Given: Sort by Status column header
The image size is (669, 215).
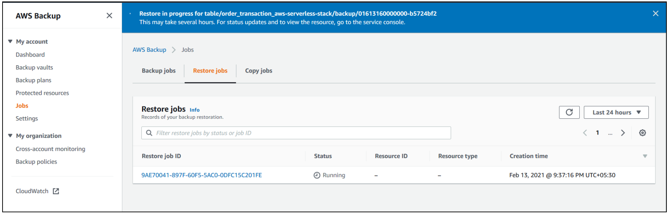Looking at the screenshot, I should pyautogui.click(x=323, y=156).
